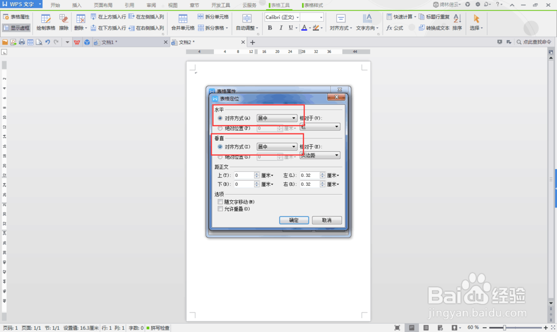Toggle italic formatting

(281, 28)
